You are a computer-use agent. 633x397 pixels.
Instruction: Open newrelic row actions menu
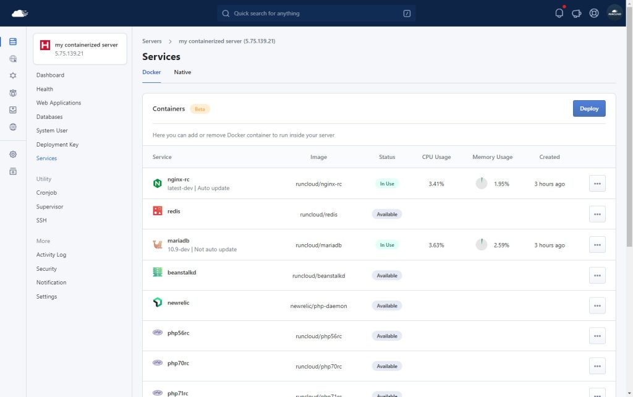(x=597, y=305)
